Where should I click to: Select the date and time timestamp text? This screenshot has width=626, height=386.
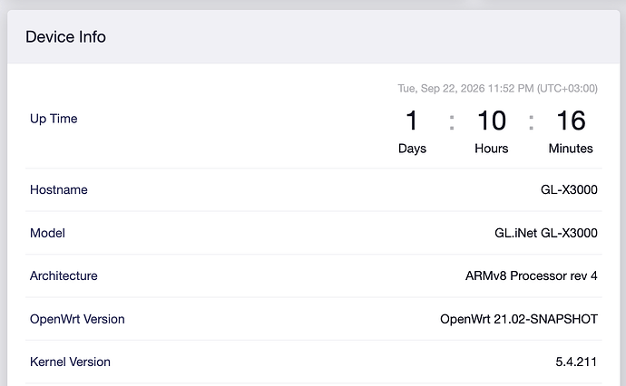pos(497,88)
